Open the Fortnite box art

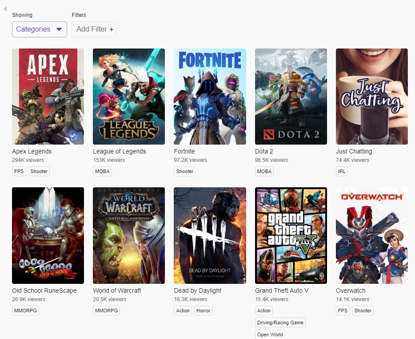210,97
